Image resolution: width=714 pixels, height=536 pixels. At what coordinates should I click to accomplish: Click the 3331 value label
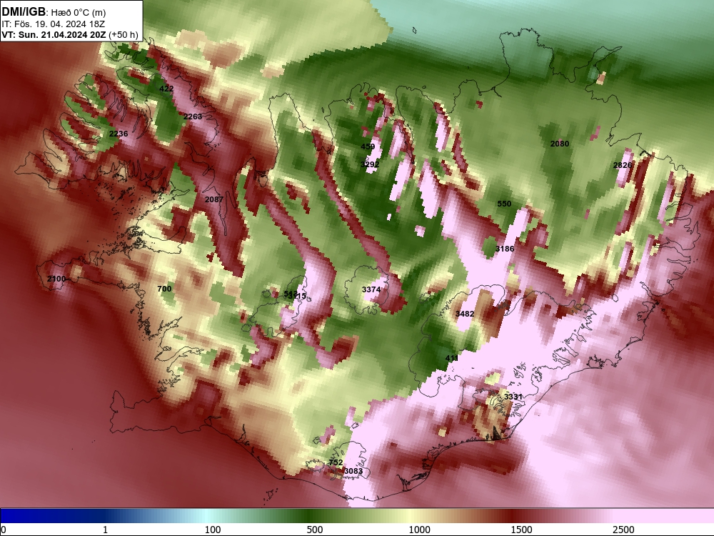pyautogui.click(x=513, y=397)
